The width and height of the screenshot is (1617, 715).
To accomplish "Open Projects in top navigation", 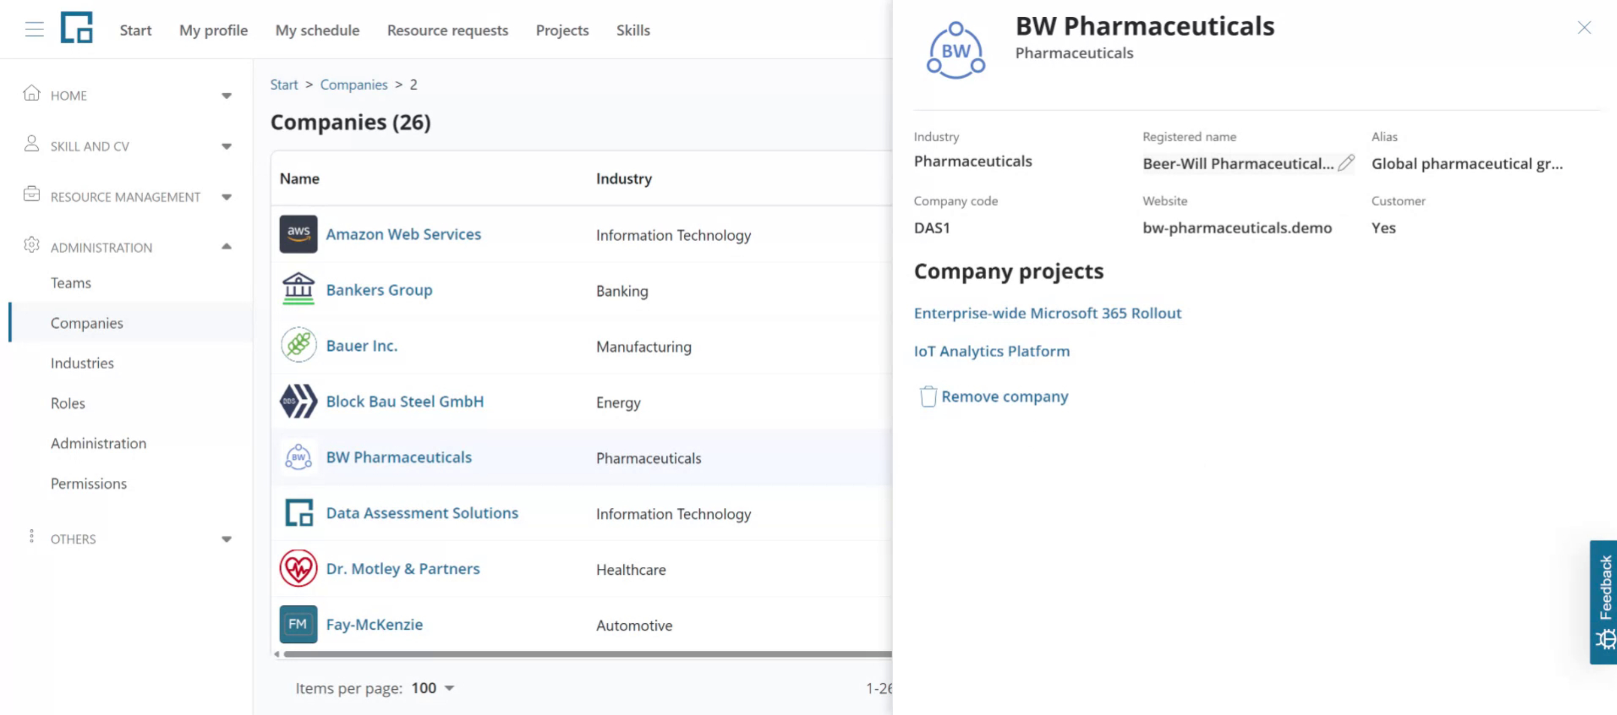I will 562,30.
